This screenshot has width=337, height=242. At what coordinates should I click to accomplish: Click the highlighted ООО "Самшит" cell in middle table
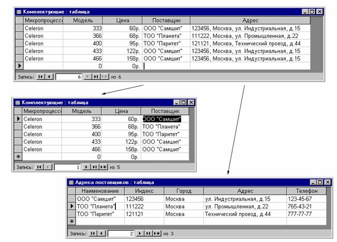point(162,119)
